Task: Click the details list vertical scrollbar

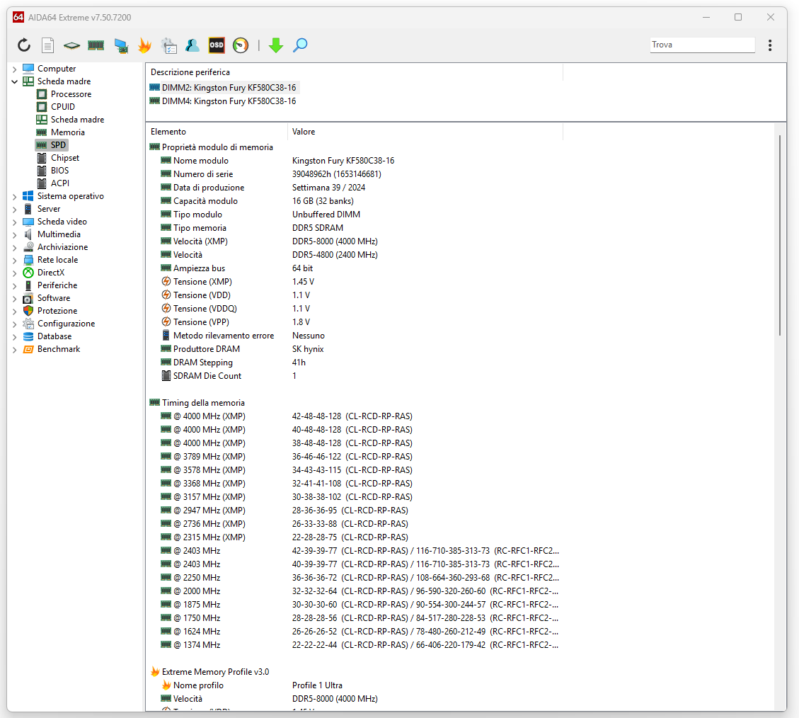Action: (x=780, y=234)
